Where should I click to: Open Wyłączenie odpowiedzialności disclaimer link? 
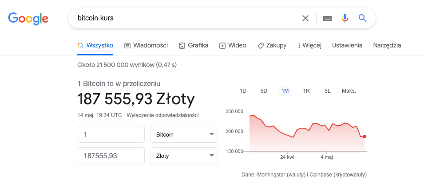pyautogui.click(x=162, y=115)
